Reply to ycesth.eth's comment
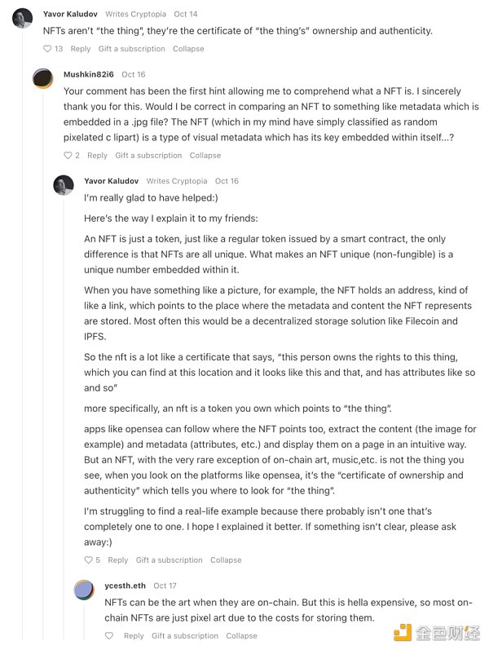Screen dimensions: 489x650 (134, 636)
